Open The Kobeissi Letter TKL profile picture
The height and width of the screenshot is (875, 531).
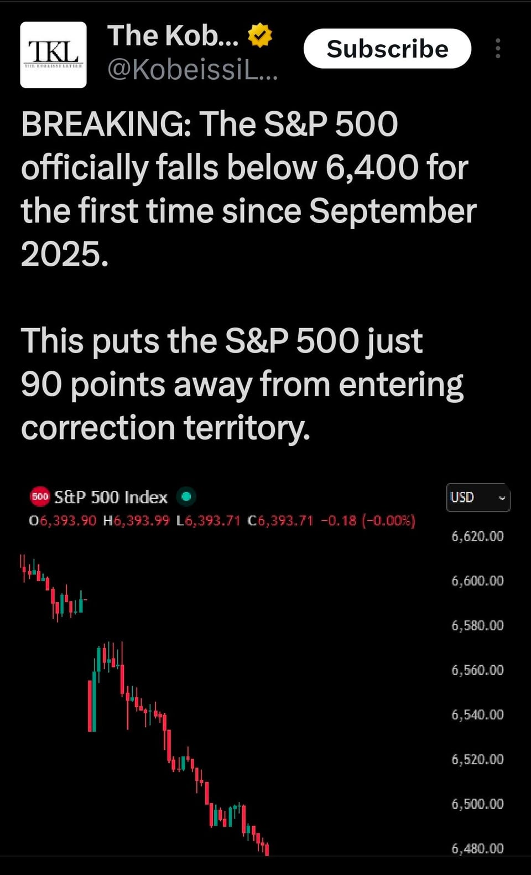pyautogui.click(x=53, y=55)
